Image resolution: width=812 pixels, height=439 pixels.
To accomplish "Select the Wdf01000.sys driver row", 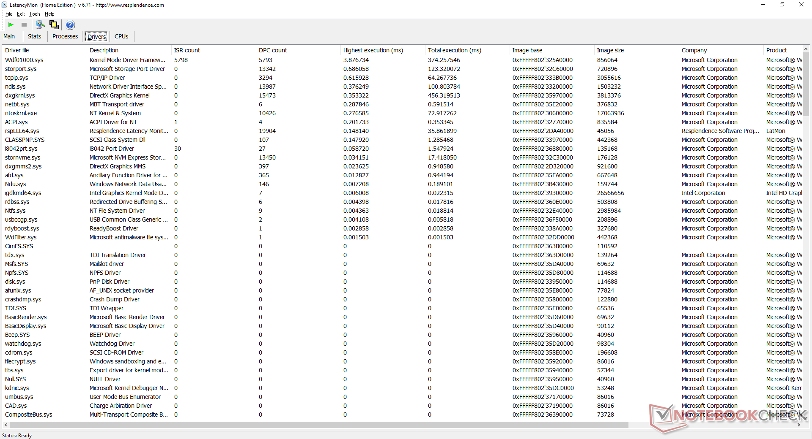I will point(402,60).
